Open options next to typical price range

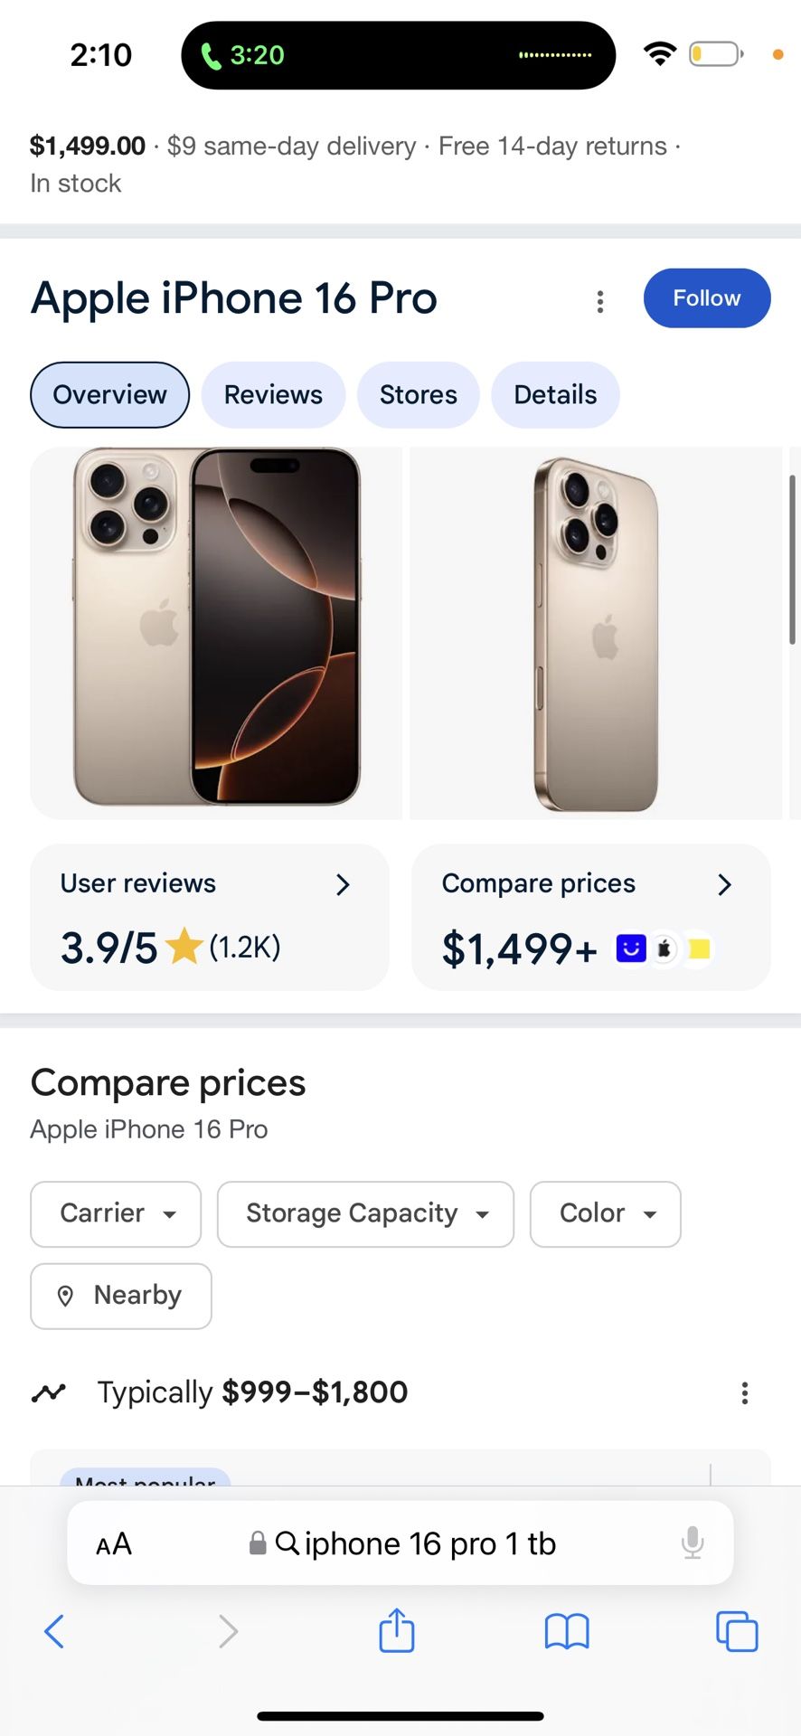click(745, 1392)
